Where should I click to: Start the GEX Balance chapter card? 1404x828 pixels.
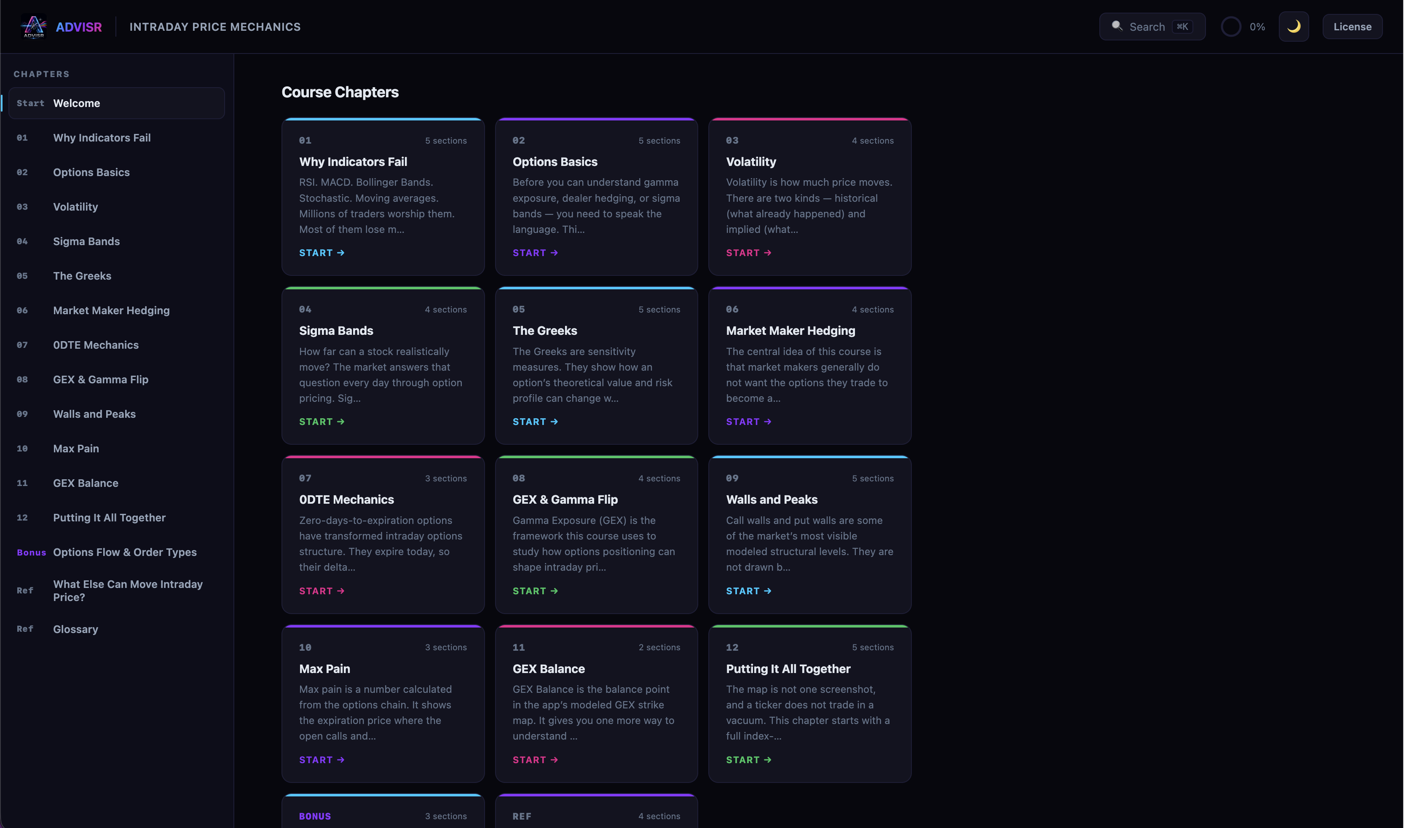tap(536, 761)
